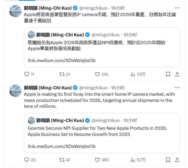Open medium link in Chinese quoted tweet
This screenshot has height=168, width=188.
click(62, 60)
